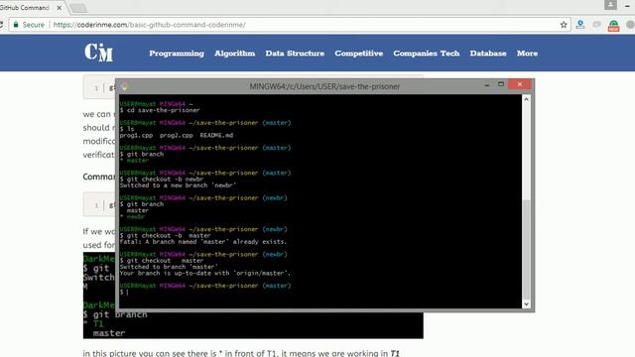
Task: Click the 'README.md' file name
Action: tap(216, 135)
